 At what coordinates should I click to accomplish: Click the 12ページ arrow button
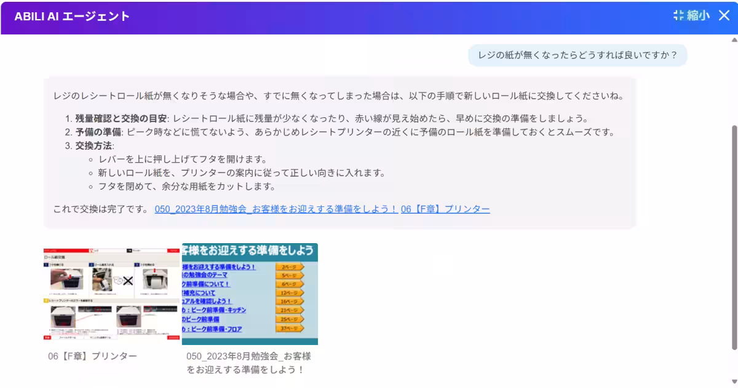[x=288, y=293]
